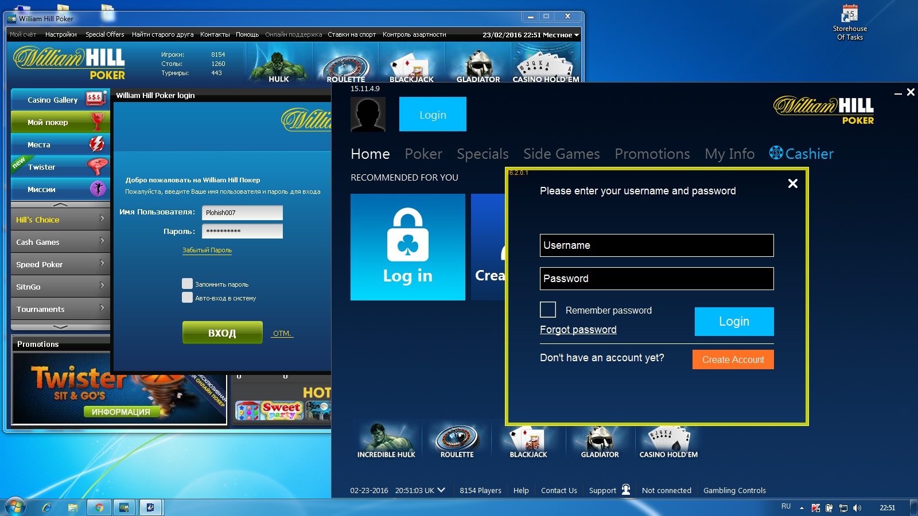Click the Имя Пользователя field with Plohish007
The height and width of the screenshot is (516, 918).
242,213
